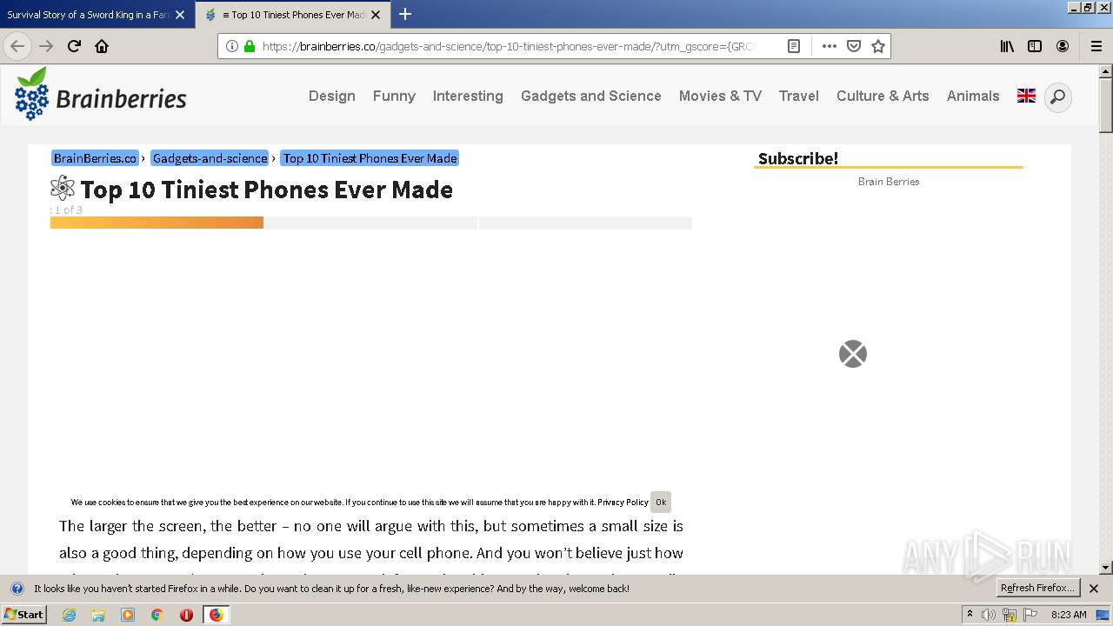Open the Culture & Arts category
Viewport: 1113px width, 626px height.
[883, 96]
